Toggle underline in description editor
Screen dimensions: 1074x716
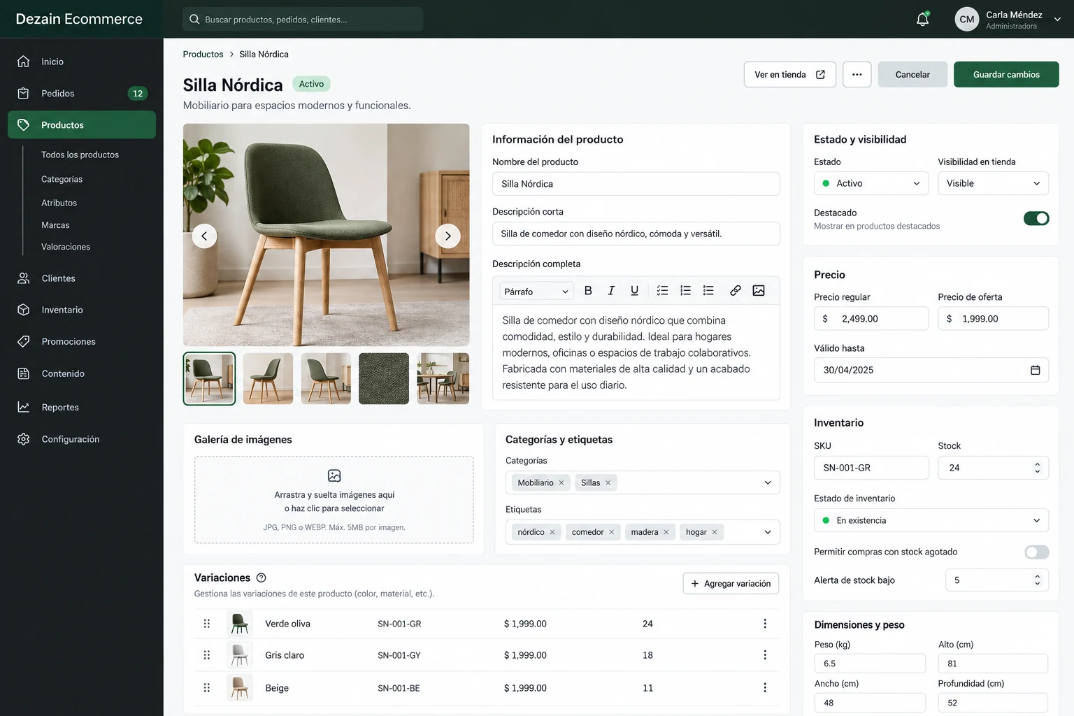pos(634,291)
